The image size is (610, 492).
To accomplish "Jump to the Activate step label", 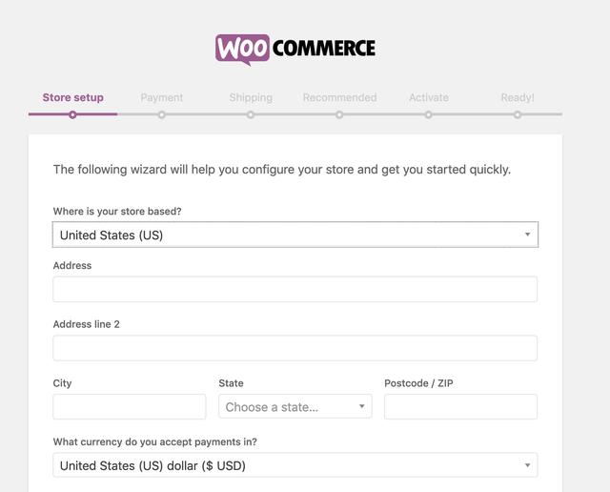I will pyautogui.click(x=429, y=97).
